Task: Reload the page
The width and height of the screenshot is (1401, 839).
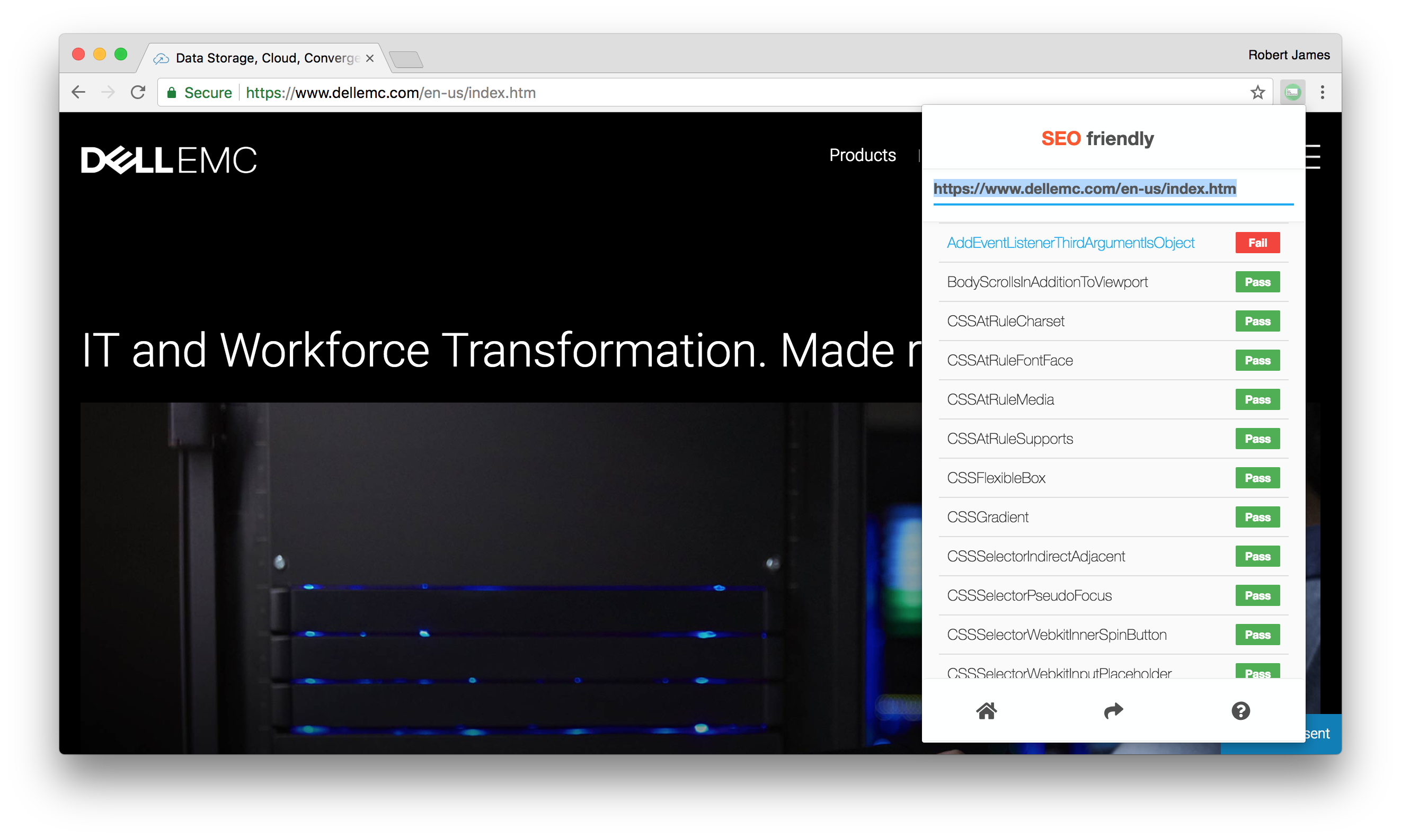Action: click(138, 92)
